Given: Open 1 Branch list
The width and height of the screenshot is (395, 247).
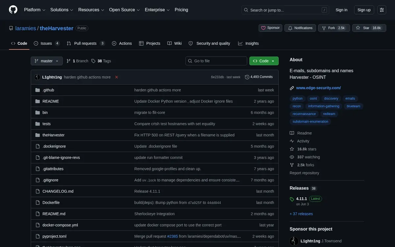Looking at the screenshot, I should click(x=77, y=61).
